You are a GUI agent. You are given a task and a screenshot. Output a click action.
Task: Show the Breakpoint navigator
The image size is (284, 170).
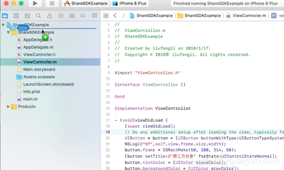83,16
